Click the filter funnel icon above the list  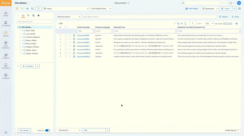(x=174, y=24)
